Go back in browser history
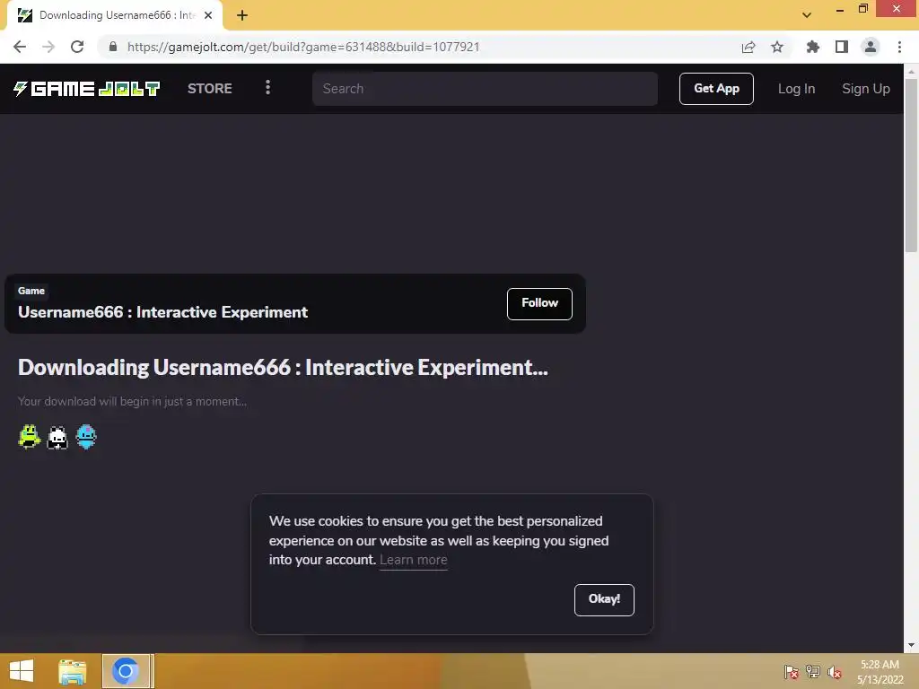The width and height of the screenshot is (919, 689). tap(20, 47)
